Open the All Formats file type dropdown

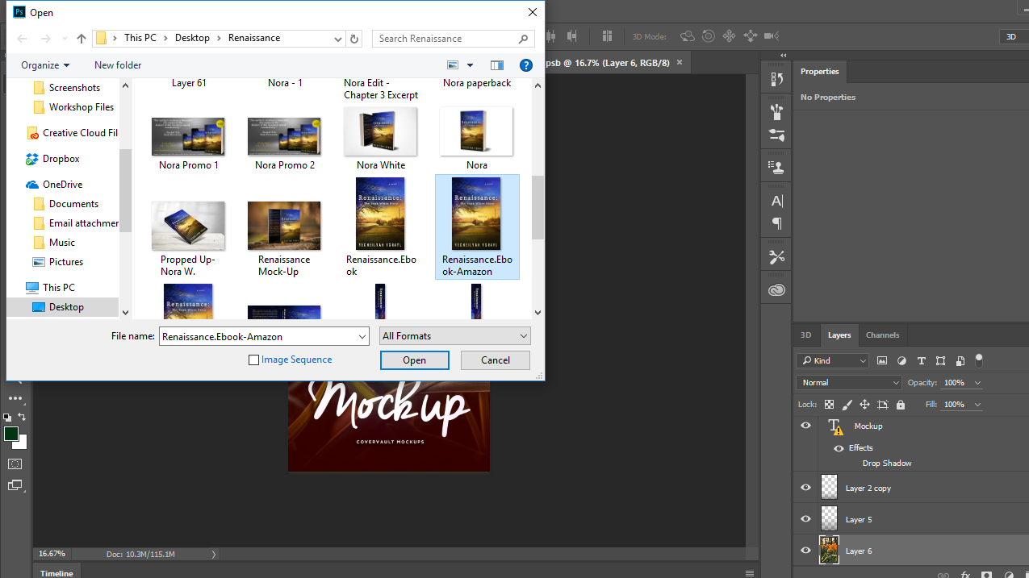pos(455,336)
